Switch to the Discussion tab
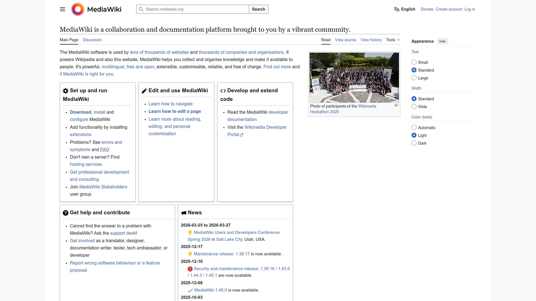Screen dimensions: 536x301 92,40
